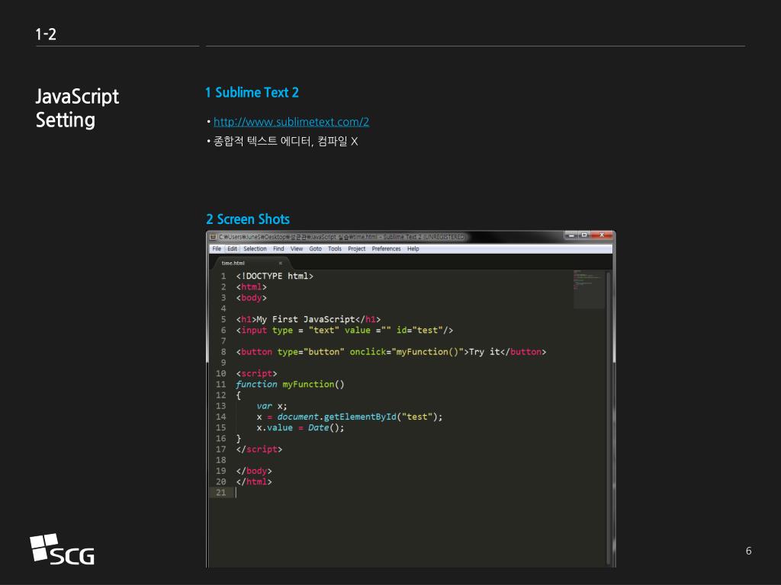This screenshot has height=585, width=781.
Task: Click the "x.value = Date();" line
Action: pyautogui.click(x=301, y=428)
